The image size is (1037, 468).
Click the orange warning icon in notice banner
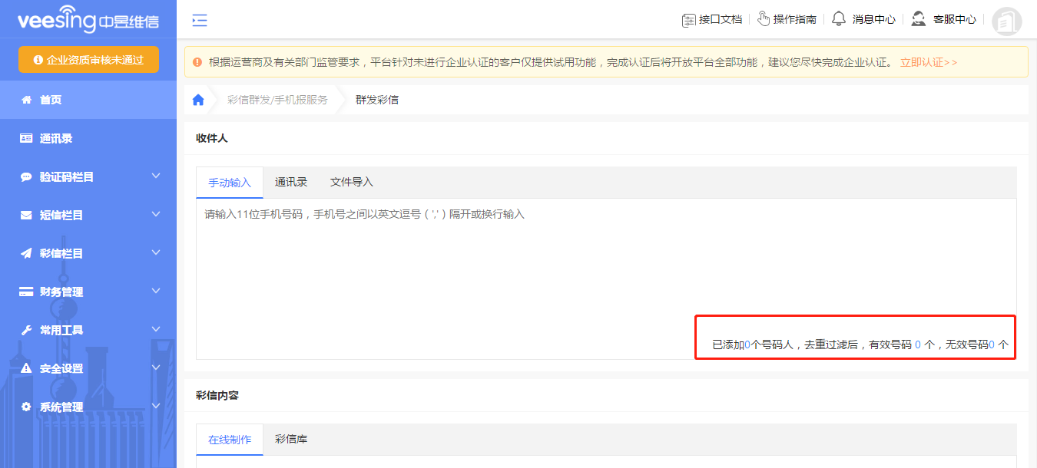(x=197, y=62)
